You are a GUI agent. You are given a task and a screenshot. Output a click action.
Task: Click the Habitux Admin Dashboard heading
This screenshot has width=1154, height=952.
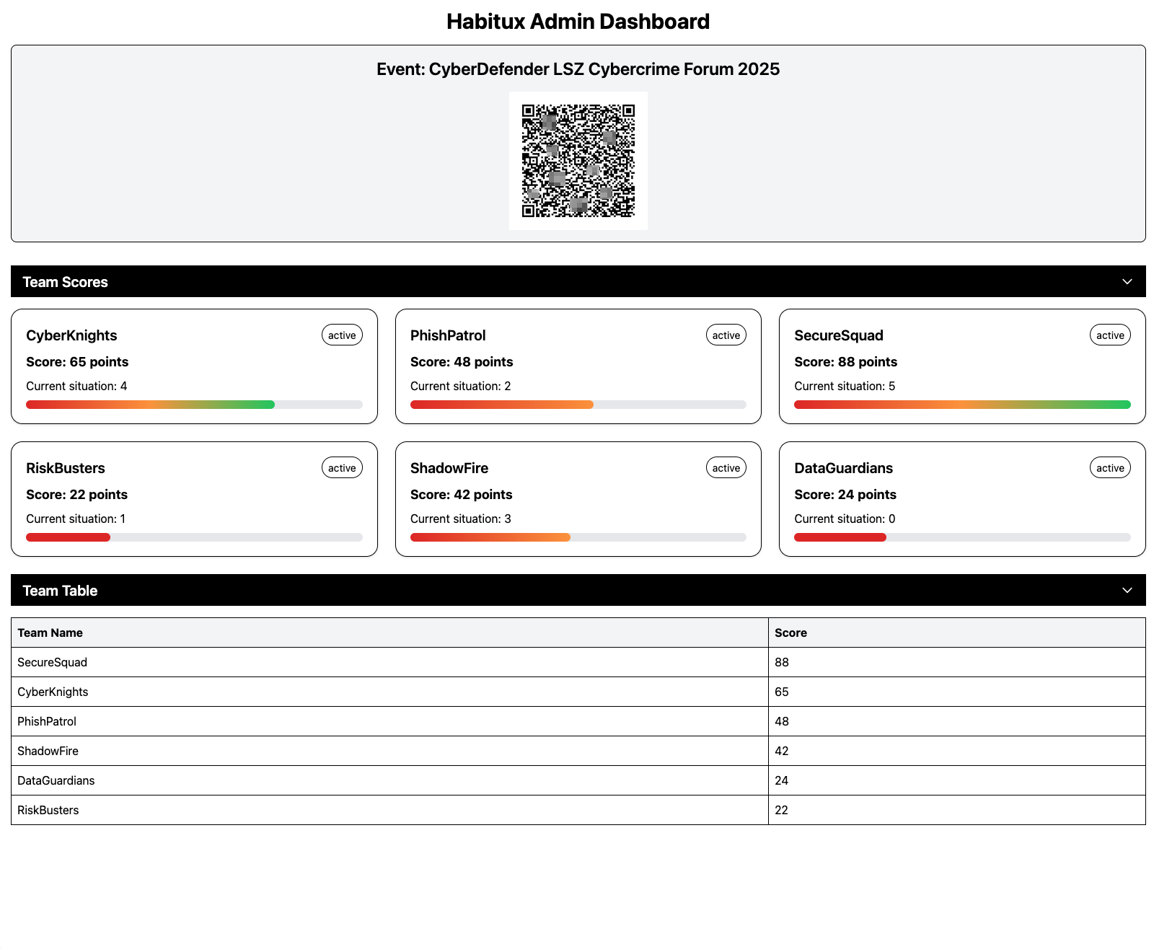coord(578,22)
